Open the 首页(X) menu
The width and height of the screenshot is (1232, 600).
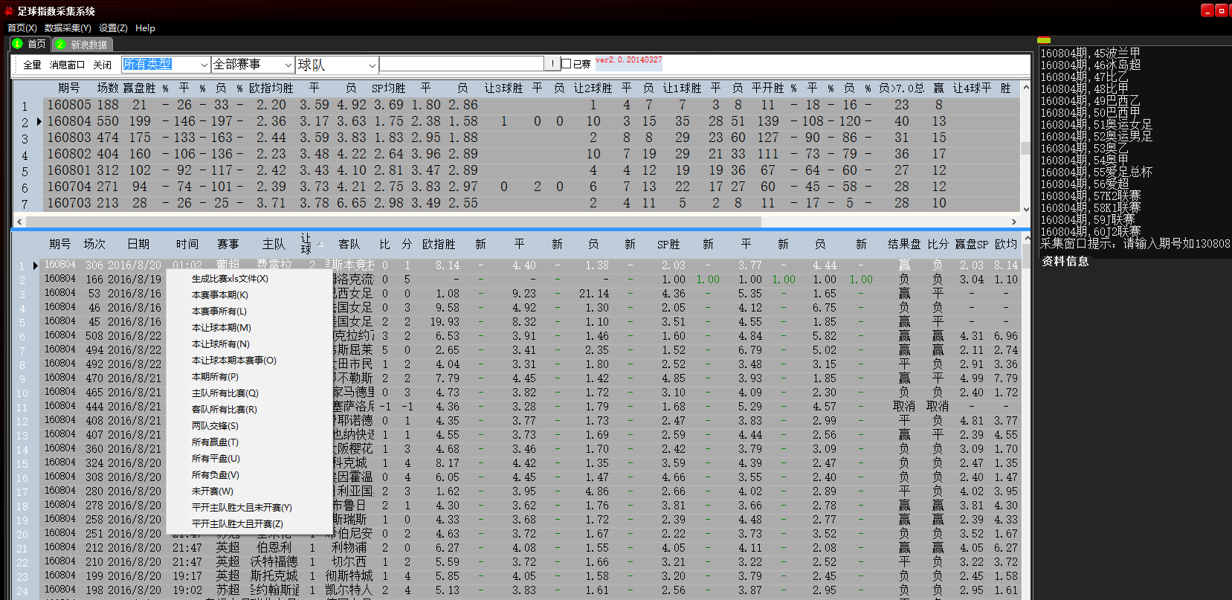pyautogui.click(x=22, y=28)
